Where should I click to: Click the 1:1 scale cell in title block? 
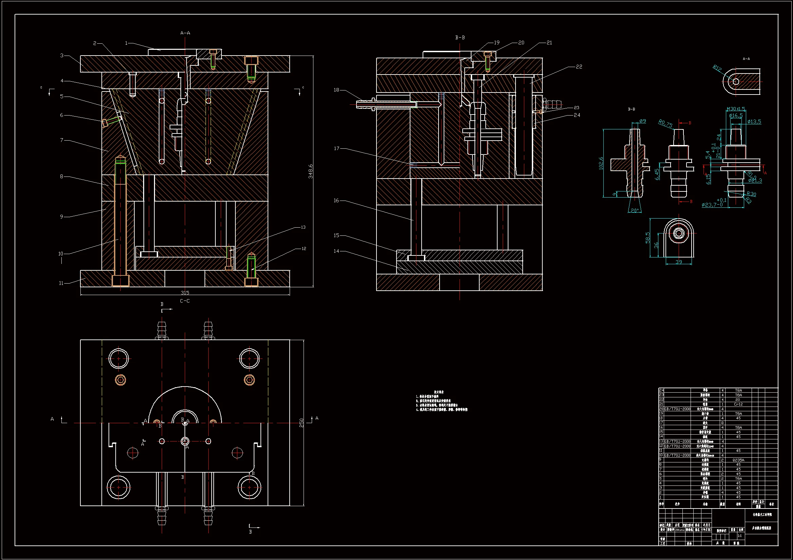pyautogui.click(x=739, y=536)
